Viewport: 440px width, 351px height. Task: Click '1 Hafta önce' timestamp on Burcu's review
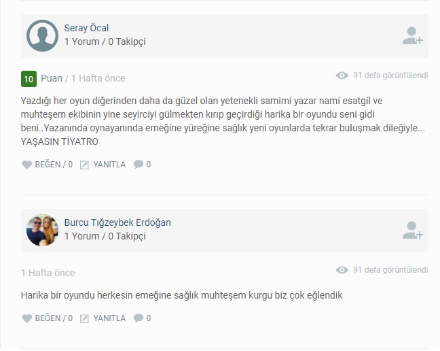click(48, 273)
